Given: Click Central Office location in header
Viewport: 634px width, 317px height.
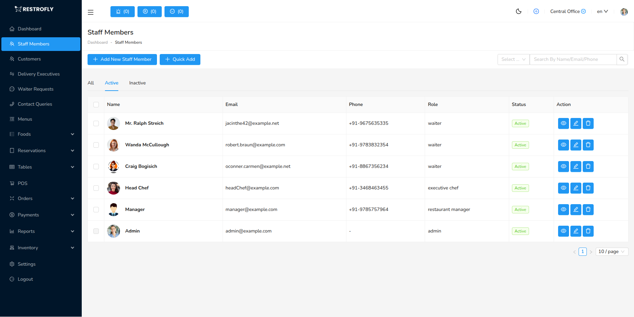Looking at the screenshot, I should 565,11.
